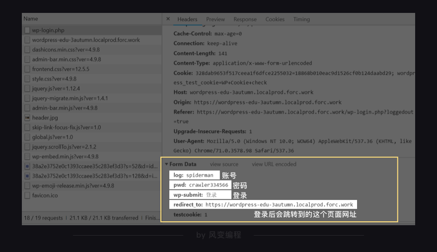This screenshot has width=437, height=252.
Task: Click the Name column header
Action: click(x=31, y=19)
